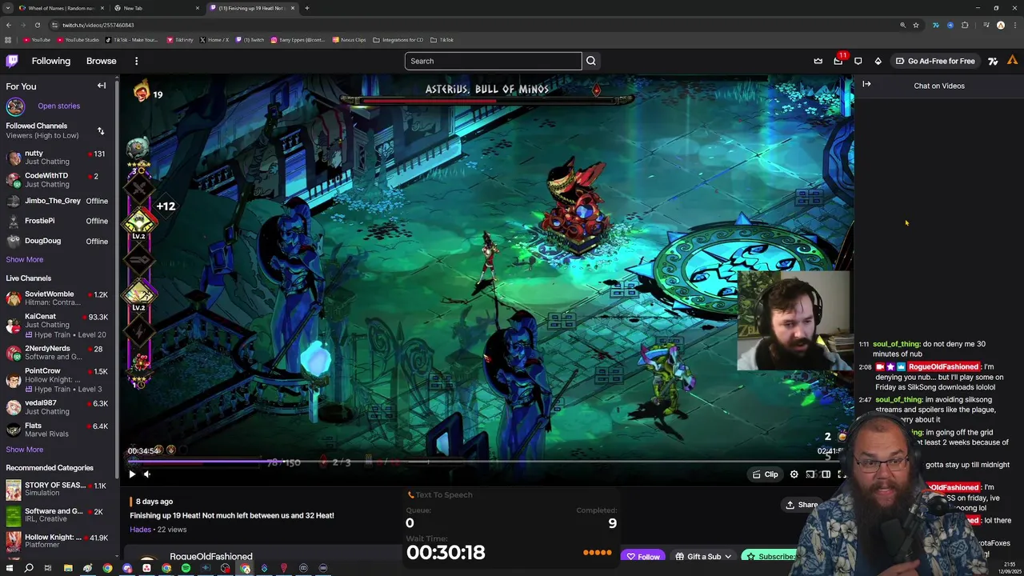Viewport: 1024px width, 576px height.
Task: Click the twitch.tv address bar
Action: [x=472, y=25]
